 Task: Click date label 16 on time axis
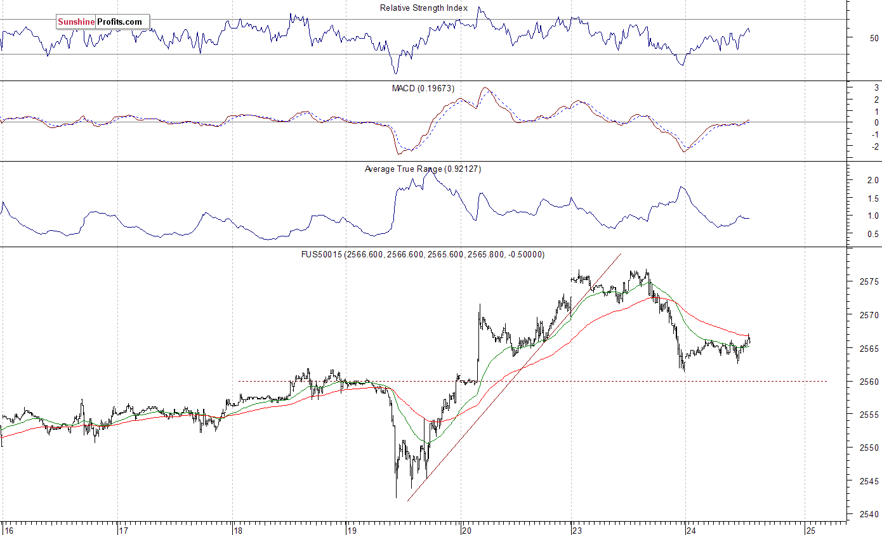(8, 529)
